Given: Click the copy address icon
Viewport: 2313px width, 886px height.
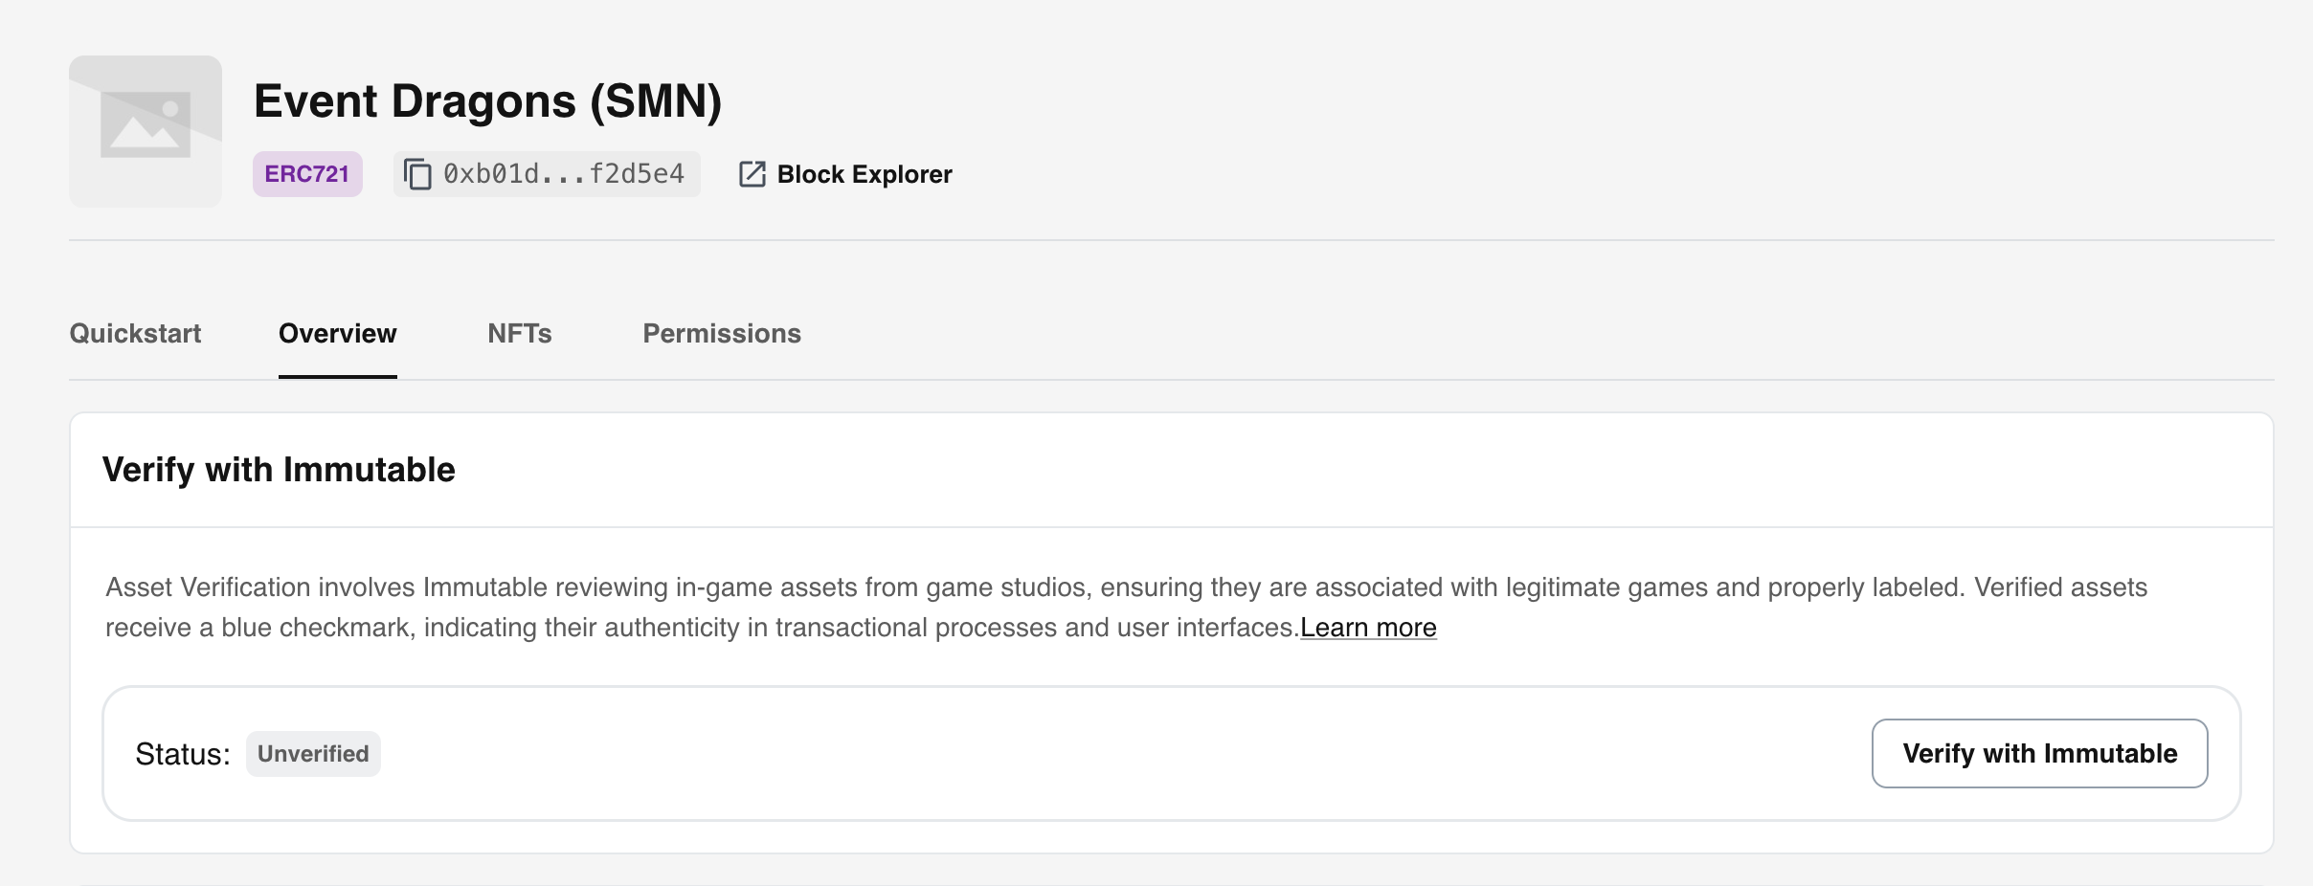Looking at the screenshot, I should pyautogui.click(x=417, y=174).
